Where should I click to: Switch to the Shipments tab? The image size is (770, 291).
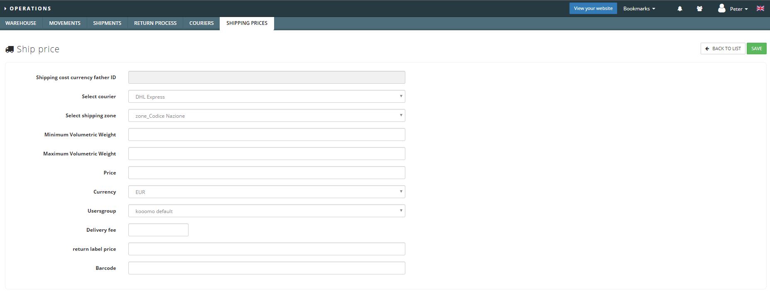pyautogui.click(x=107, y=23)
